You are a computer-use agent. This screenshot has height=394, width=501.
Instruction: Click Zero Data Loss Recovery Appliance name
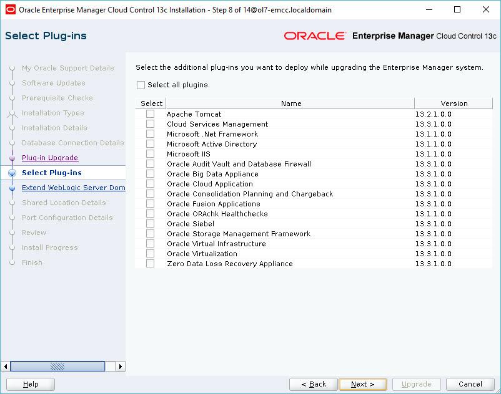[x=230, y=264]
